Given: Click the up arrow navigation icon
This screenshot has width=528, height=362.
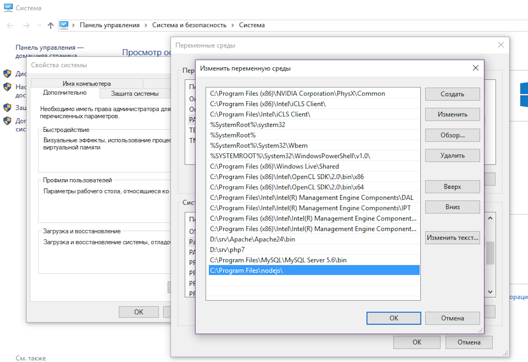Looking at the screenshot, I should coord(51,25).
